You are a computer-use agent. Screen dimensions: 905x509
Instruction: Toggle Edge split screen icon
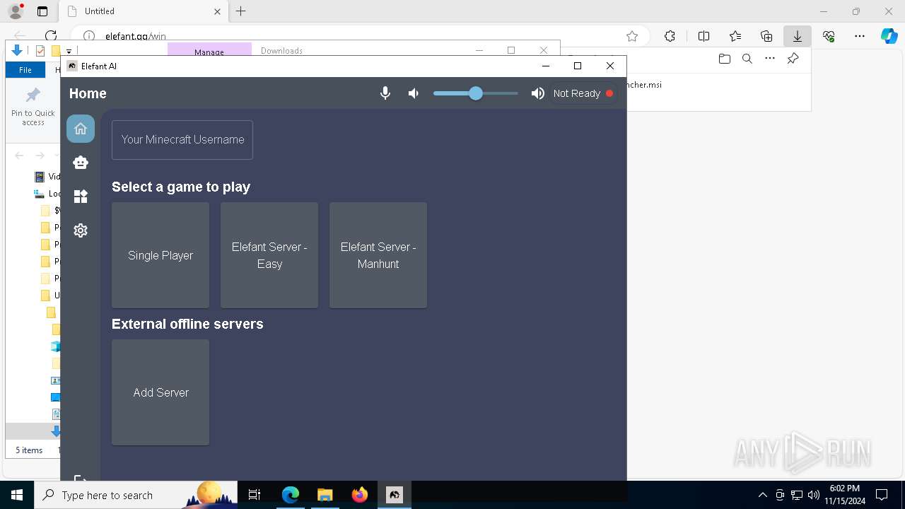703,36
